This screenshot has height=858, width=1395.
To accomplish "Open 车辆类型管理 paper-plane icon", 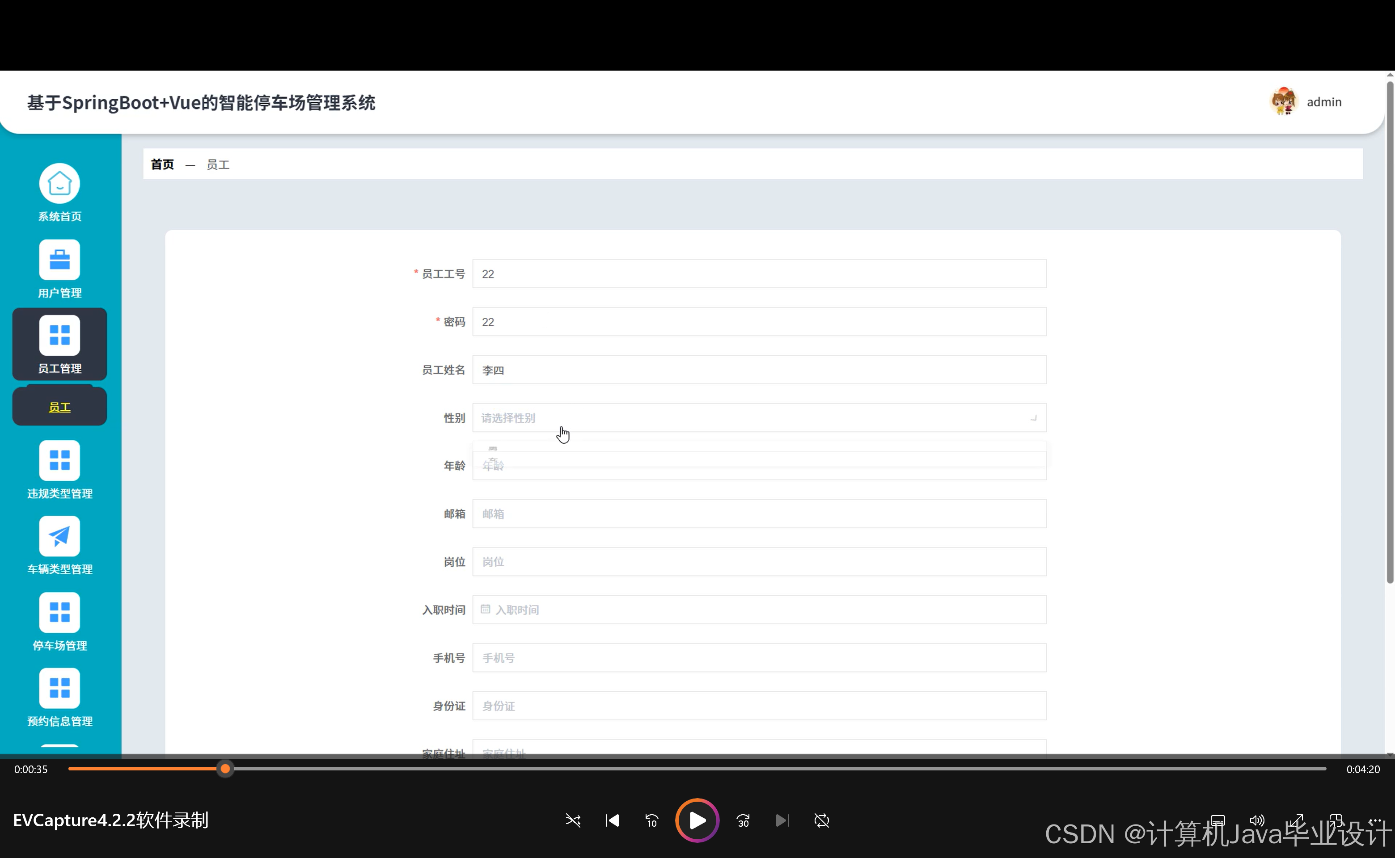I will 59,536.
